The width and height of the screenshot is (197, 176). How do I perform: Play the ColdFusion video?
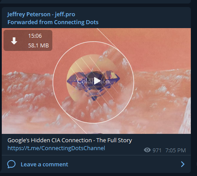(96, 81)
